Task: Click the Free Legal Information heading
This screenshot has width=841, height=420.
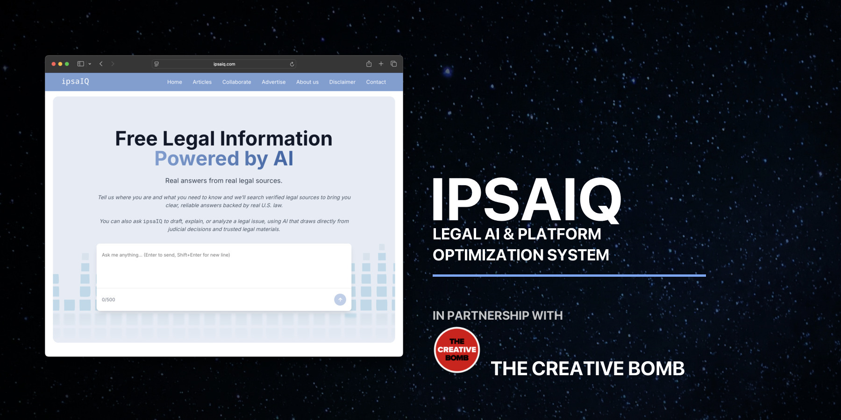Action: point(224,139)
